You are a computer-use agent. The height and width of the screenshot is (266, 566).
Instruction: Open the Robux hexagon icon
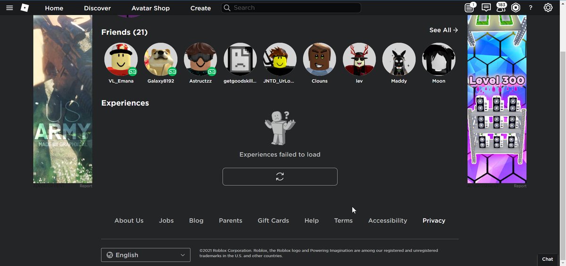coord(516,8)
